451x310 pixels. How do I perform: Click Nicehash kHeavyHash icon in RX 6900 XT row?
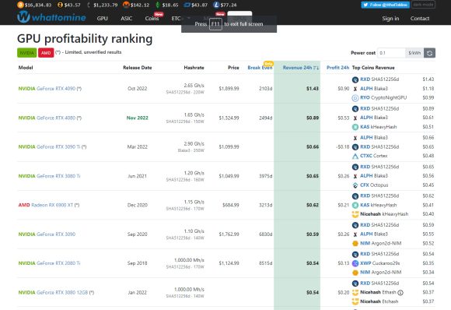(x=355, y=214)
